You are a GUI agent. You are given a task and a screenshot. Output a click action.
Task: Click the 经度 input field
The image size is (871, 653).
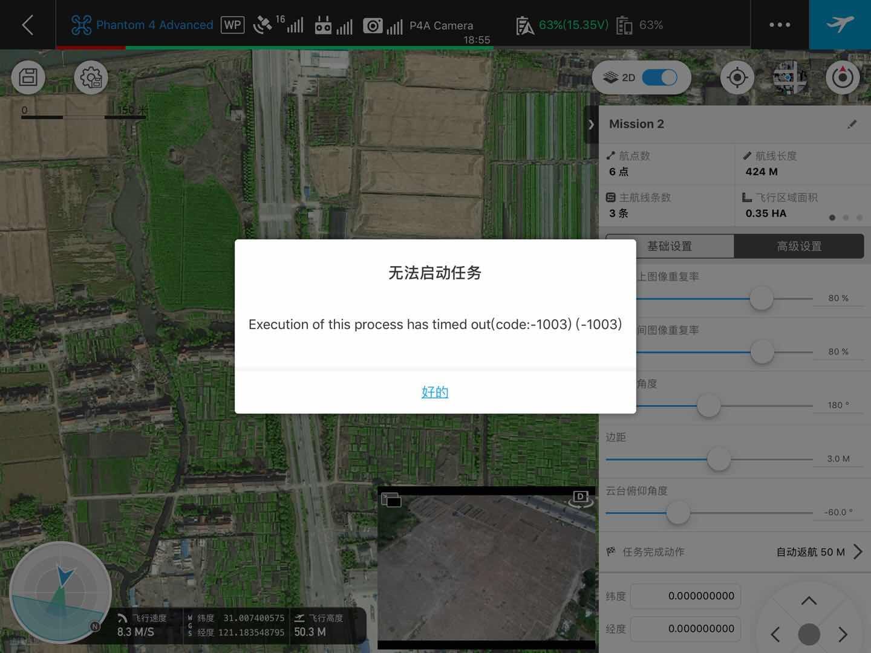pos(685,629)
